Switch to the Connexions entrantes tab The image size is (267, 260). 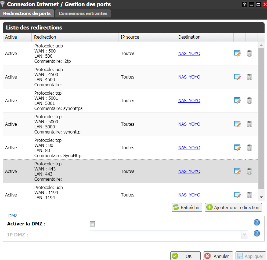83,13
